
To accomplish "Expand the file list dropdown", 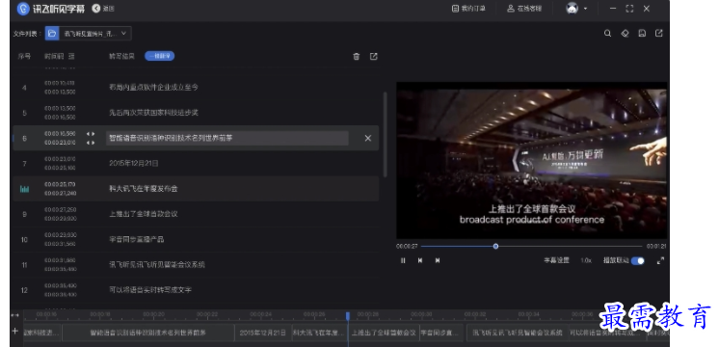I will 123,34.
